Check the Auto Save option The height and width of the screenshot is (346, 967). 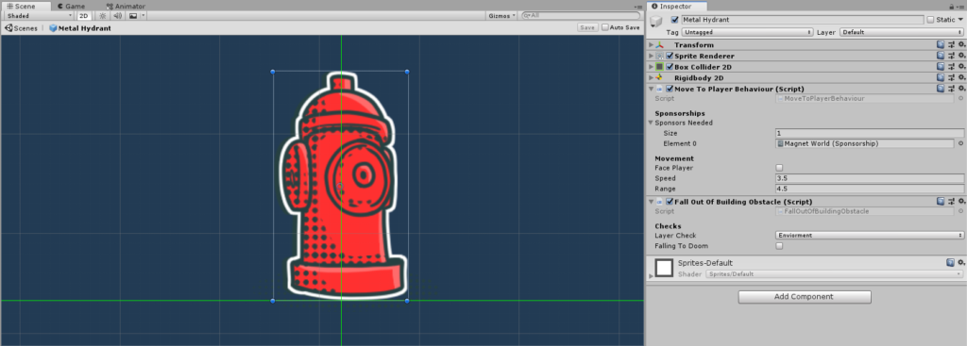(x=605, y=27)
